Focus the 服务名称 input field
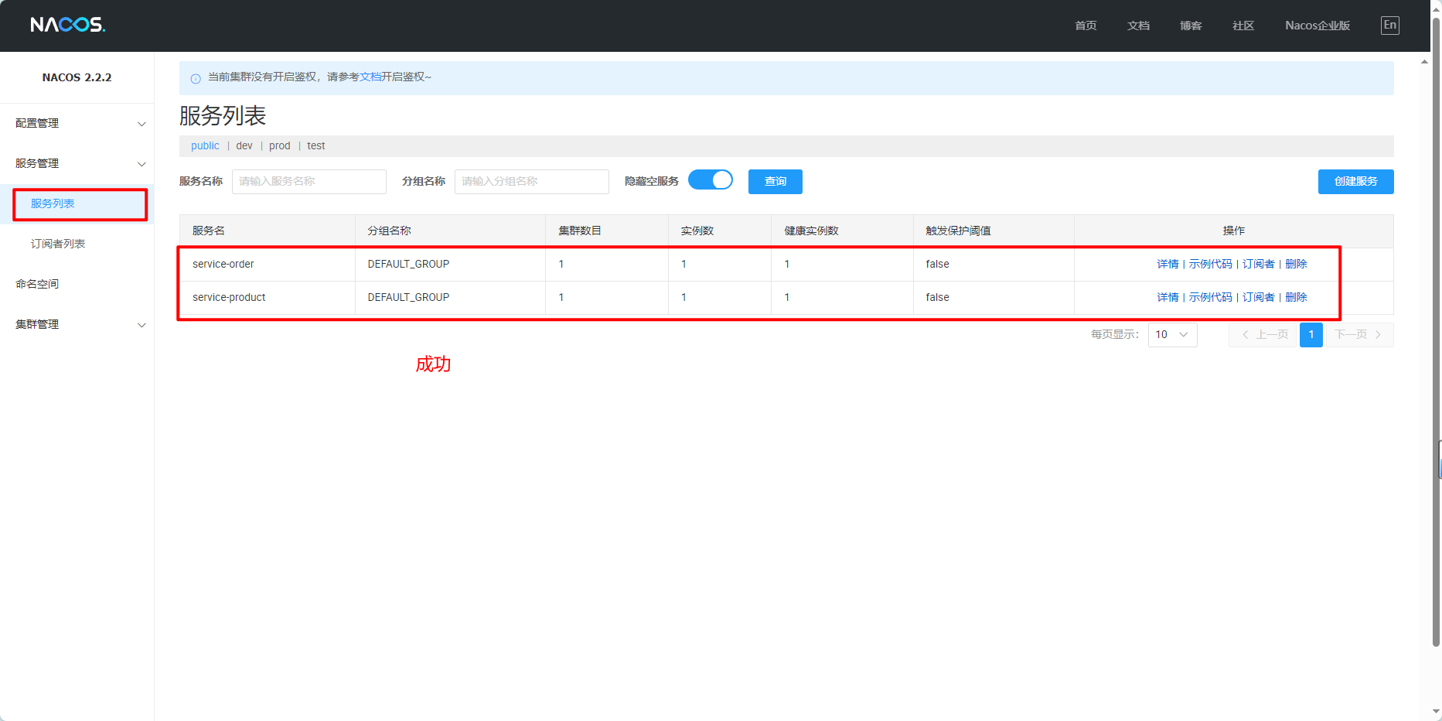 [x=309, y=182]
